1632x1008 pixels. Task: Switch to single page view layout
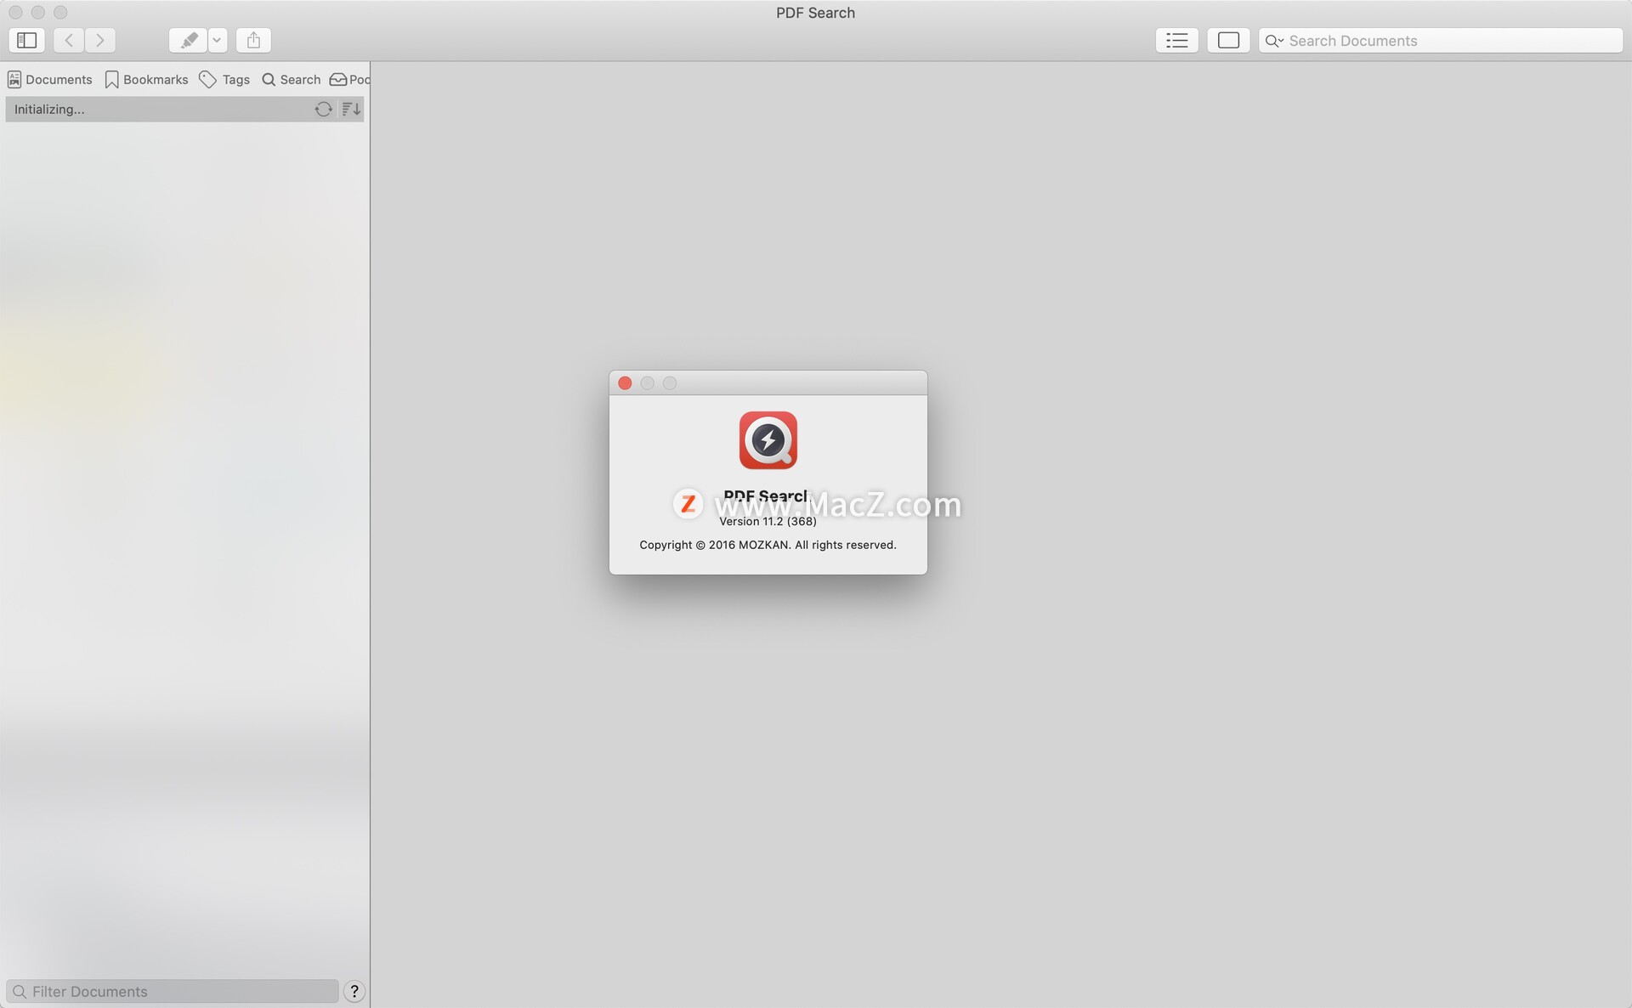pyautogui.click(x=1228, y=40)
